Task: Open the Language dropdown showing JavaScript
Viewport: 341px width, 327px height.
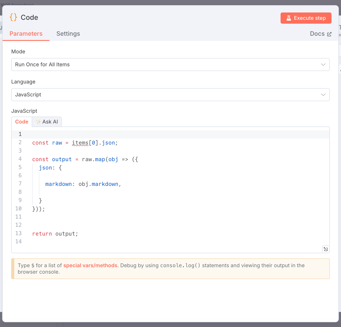Action: pos(170,95)
